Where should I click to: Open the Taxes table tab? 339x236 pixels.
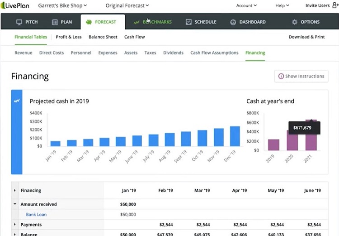click(x=150, y=53)
